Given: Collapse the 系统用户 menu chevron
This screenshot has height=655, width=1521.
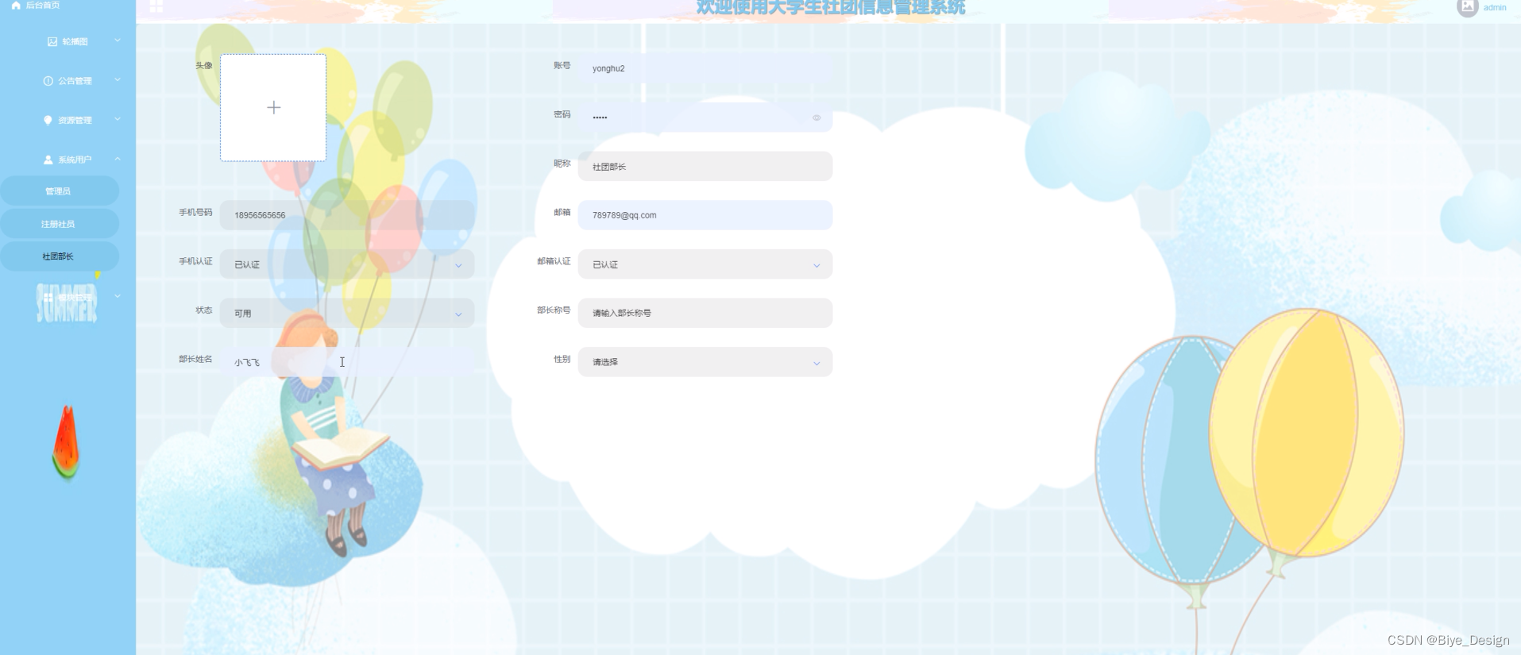Looking at the screenshot, I should (118, 159).
